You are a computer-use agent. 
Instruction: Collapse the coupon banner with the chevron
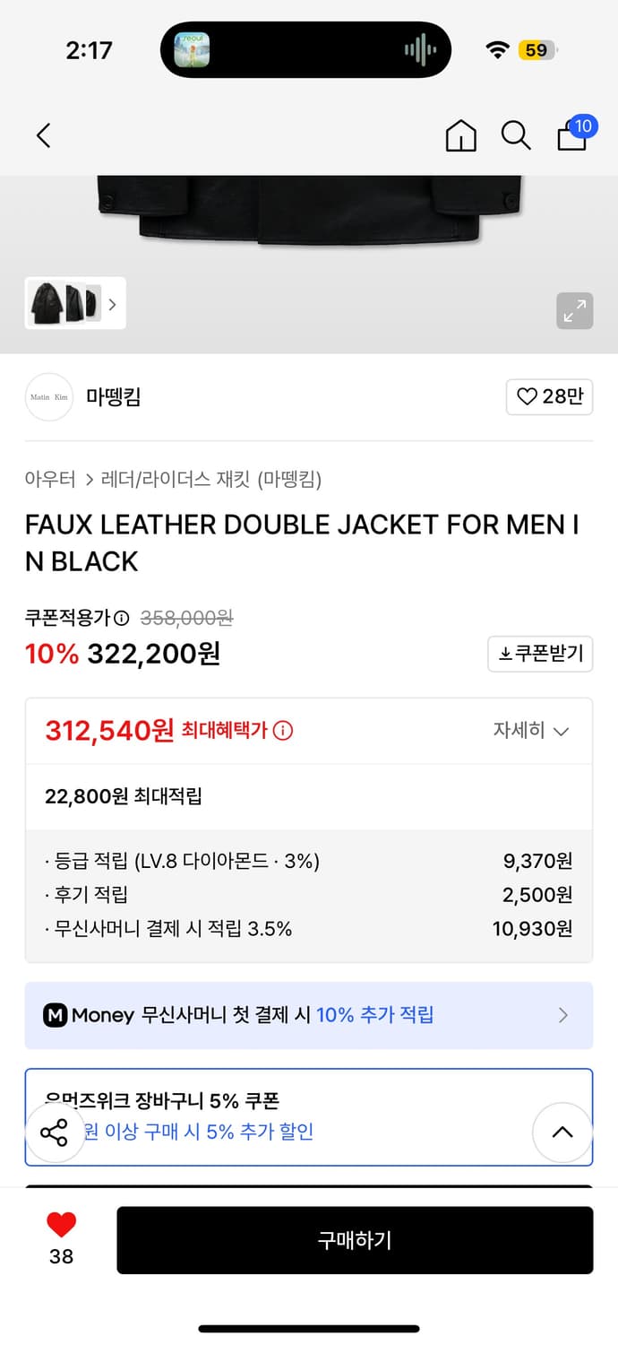(x=562, y=1132)
